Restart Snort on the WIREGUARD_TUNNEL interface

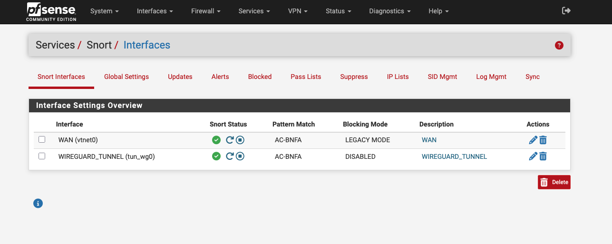click(x=230, y=156)
